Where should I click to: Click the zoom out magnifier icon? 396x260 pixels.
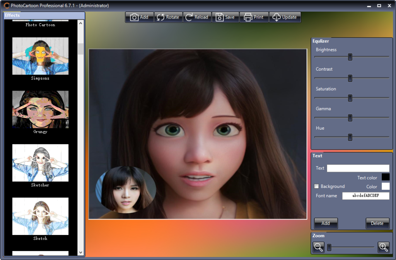pyautogui.click(x=318, y=247)
